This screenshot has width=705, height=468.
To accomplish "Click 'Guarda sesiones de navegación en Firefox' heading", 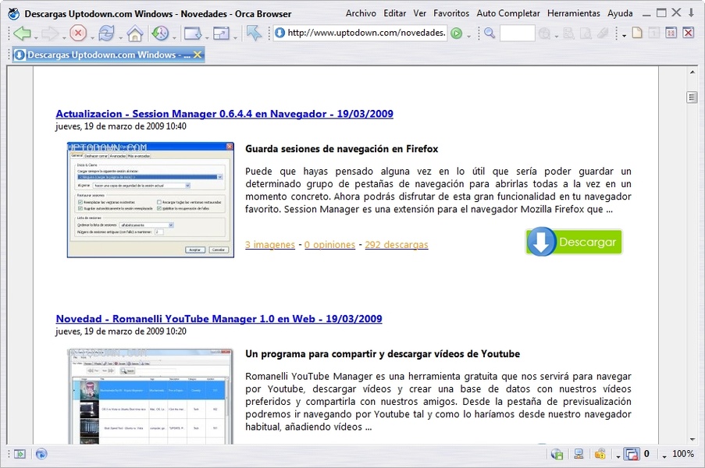I will pos(341,149).
